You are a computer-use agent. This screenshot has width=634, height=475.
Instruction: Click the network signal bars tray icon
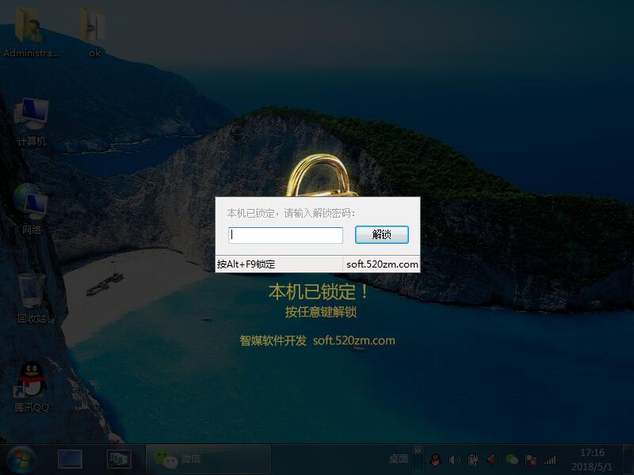click(550, 459)
